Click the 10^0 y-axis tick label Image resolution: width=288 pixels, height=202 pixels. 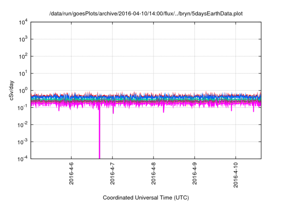click(x=23, y=91)
